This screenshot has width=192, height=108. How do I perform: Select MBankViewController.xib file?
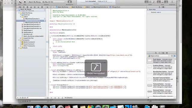coord(32,23)
